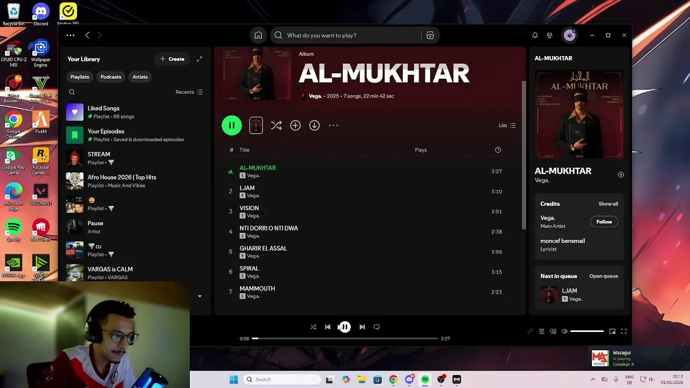Viewport: 690px width, 388px height.
Task: Seek in the song progress bar
Action: 345,338
